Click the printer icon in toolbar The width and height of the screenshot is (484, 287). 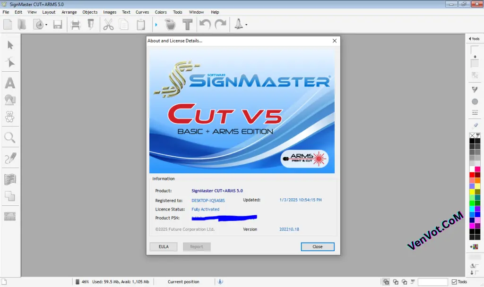(x=75, y=25)
